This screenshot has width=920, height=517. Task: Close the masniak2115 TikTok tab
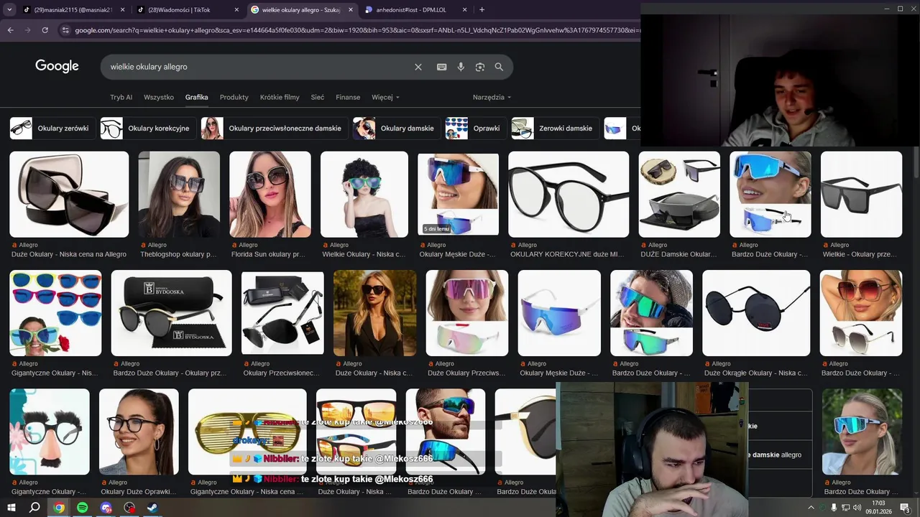[x=122, y=10]
